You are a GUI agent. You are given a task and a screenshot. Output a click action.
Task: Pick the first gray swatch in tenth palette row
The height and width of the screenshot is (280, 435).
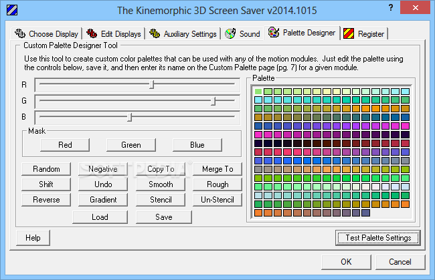click(258, 169)
